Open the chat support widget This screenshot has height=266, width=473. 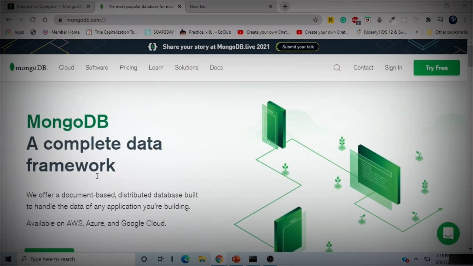click(448, 233)
